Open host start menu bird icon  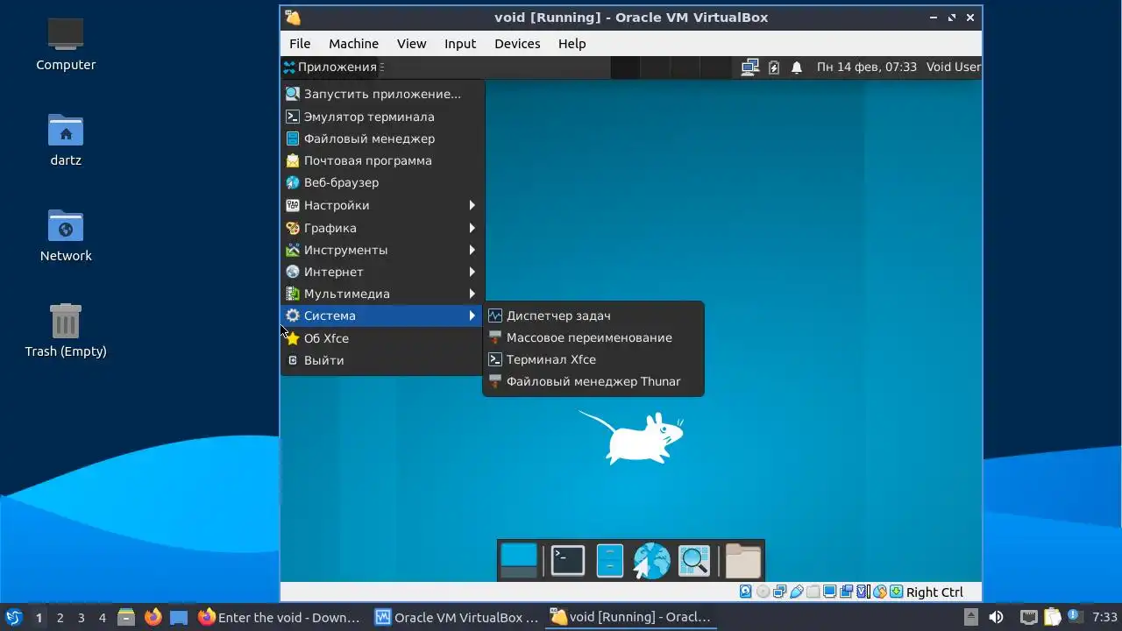pos(13,617)
